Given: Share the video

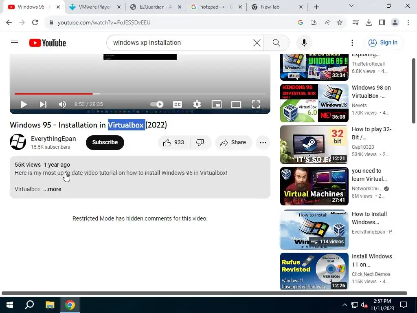Looking at the screenshot, I should coord(233,143).
